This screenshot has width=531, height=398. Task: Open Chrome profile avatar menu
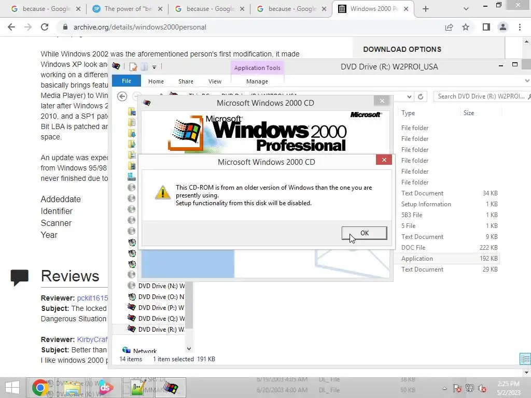(503, 27)
